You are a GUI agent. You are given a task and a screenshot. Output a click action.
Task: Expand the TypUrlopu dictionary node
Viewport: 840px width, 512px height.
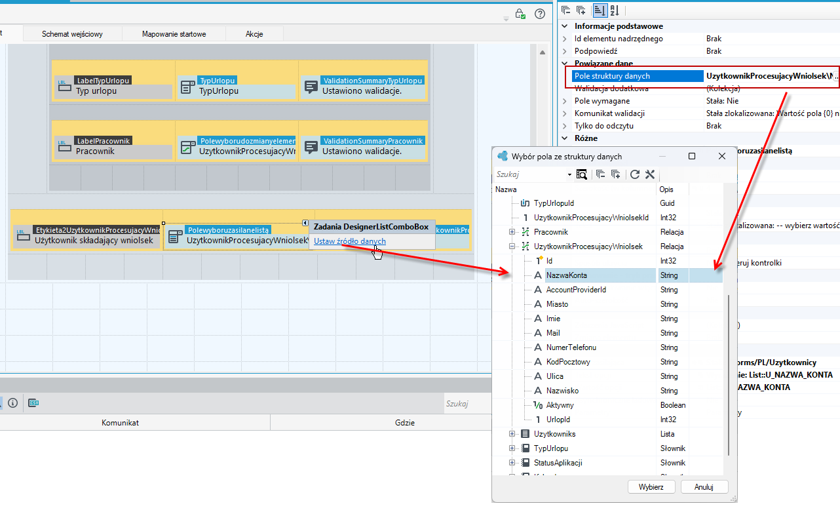[512, 448]
